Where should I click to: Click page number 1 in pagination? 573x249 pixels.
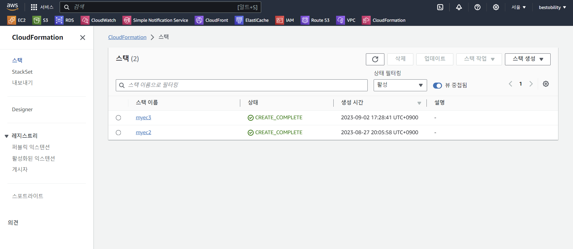521,84
